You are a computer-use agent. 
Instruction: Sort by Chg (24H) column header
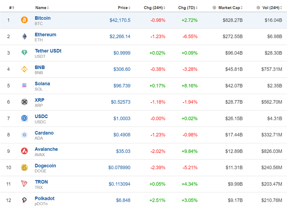(x=154, y=8)
